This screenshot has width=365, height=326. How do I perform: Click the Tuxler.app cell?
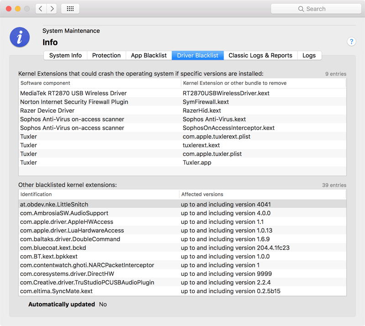[197, 162]
